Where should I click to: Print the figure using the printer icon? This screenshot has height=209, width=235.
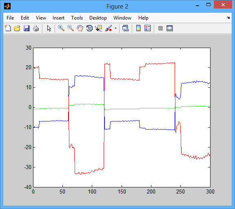click(x=36, y=28)
